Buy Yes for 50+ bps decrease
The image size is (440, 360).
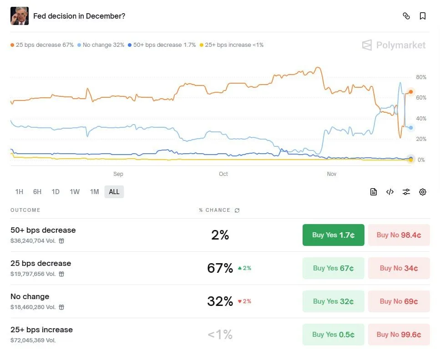coord(333,235)
